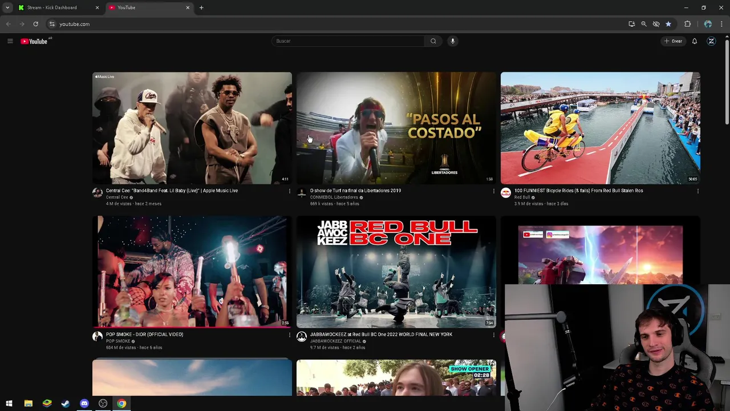Click the Central Cee video title
The height and width of the screenshot is (411, 730).
172,191
